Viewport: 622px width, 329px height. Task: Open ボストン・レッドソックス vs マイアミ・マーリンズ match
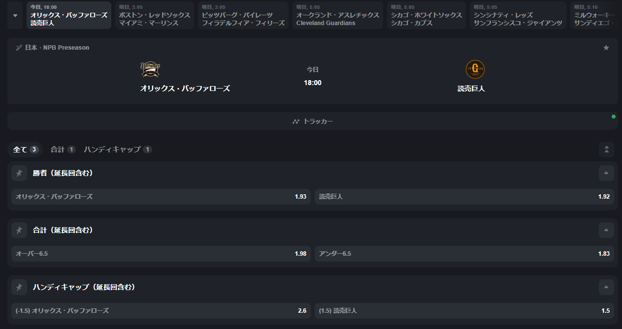pos(155,15)
